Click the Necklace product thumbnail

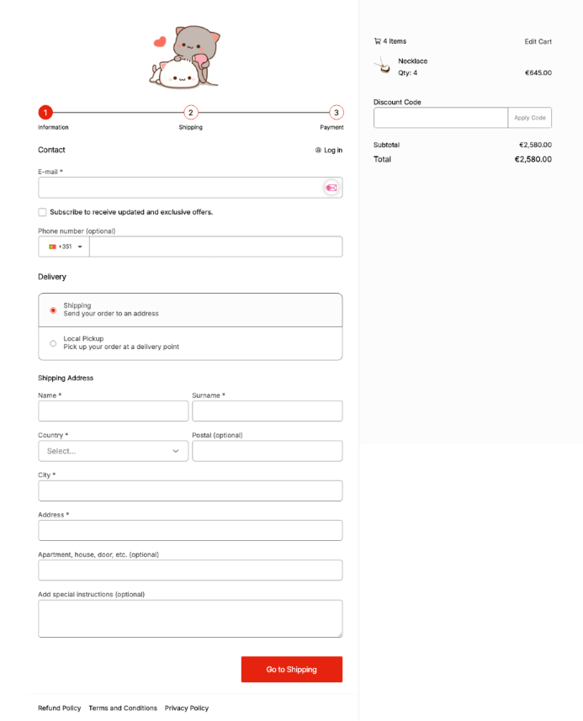point(383,66)
